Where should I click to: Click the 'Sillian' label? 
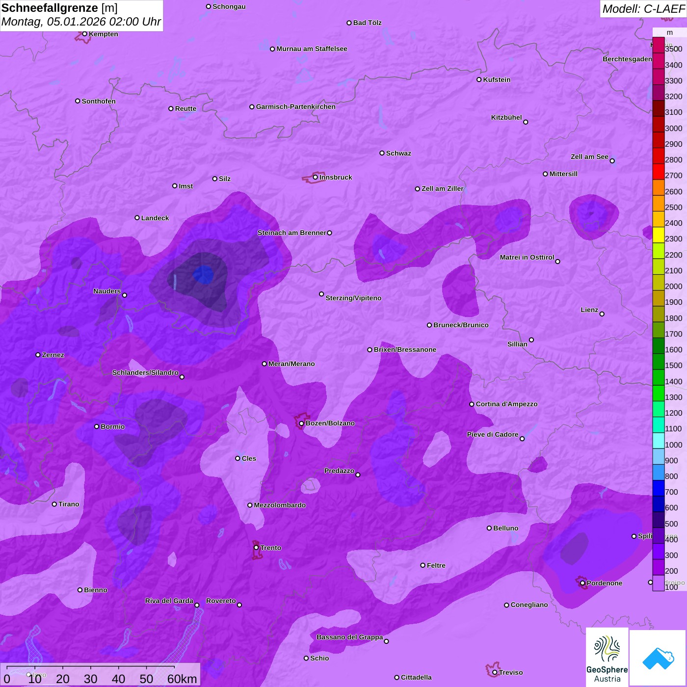517,344
